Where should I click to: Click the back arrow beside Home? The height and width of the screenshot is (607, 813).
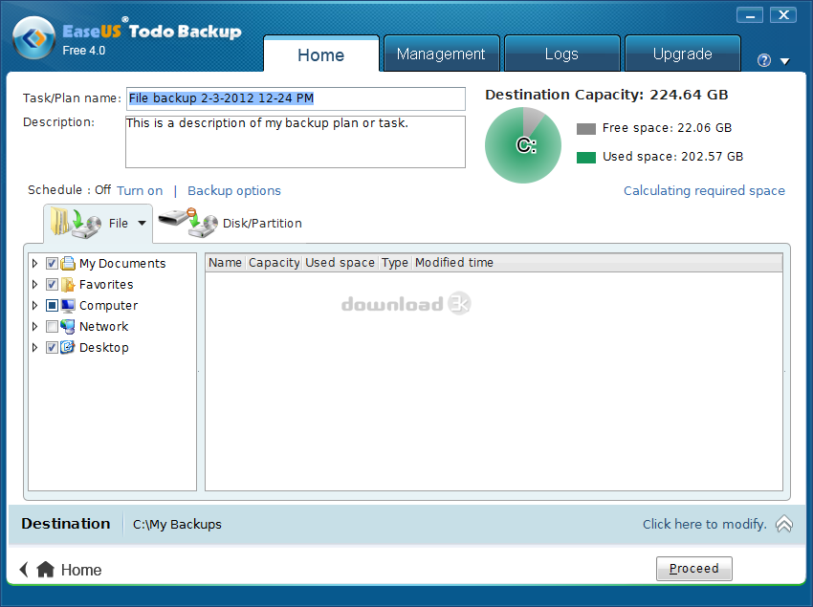(24, 570)
